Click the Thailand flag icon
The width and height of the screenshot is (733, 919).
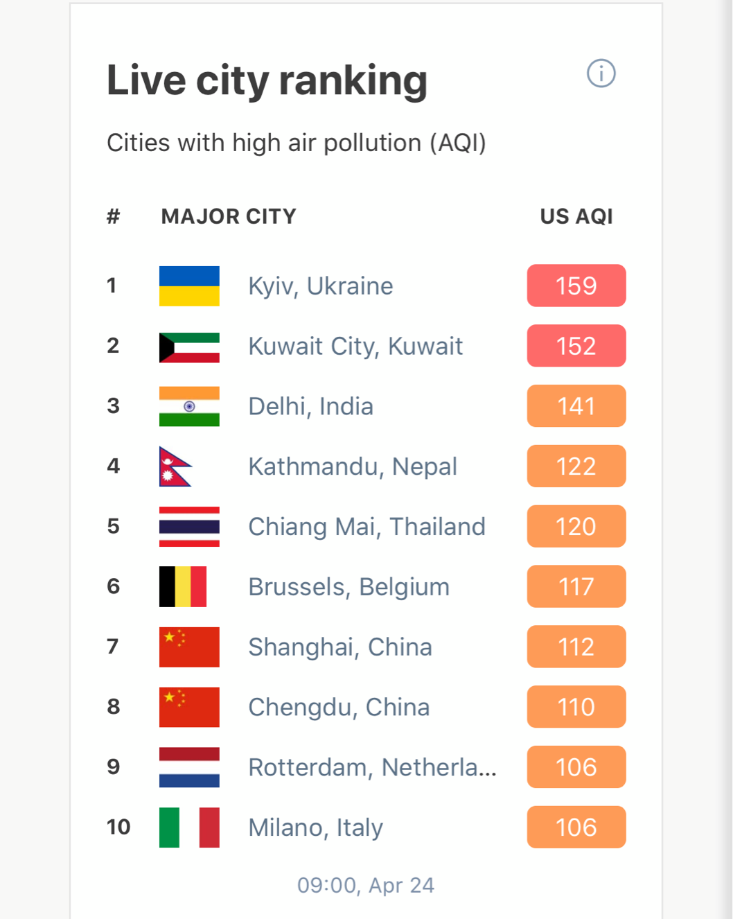189,527
